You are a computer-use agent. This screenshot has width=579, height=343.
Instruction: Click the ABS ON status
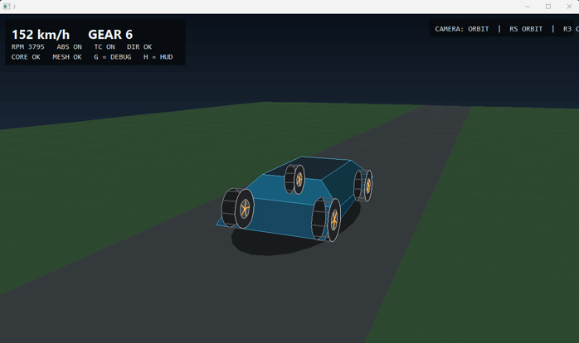click(x=70, y=47)
